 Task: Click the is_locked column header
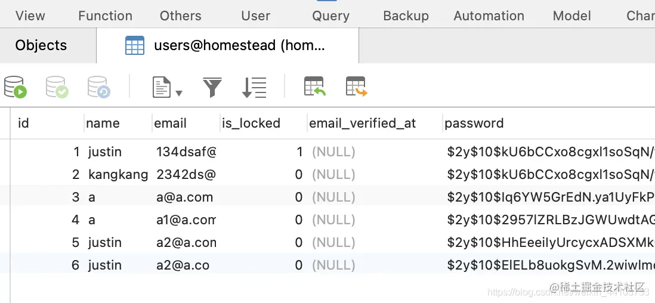point(251,123)
